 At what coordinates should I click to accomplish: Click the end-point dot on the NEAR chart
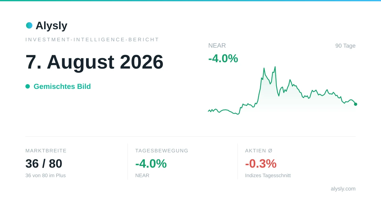click(356, 104)
